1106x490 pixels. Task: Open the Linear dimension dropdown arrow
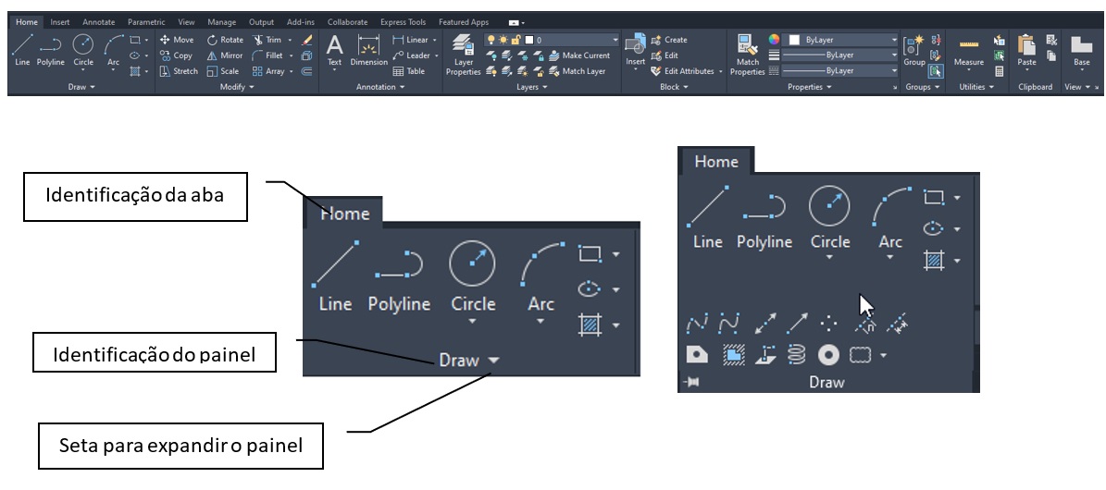tap(434, 40)
